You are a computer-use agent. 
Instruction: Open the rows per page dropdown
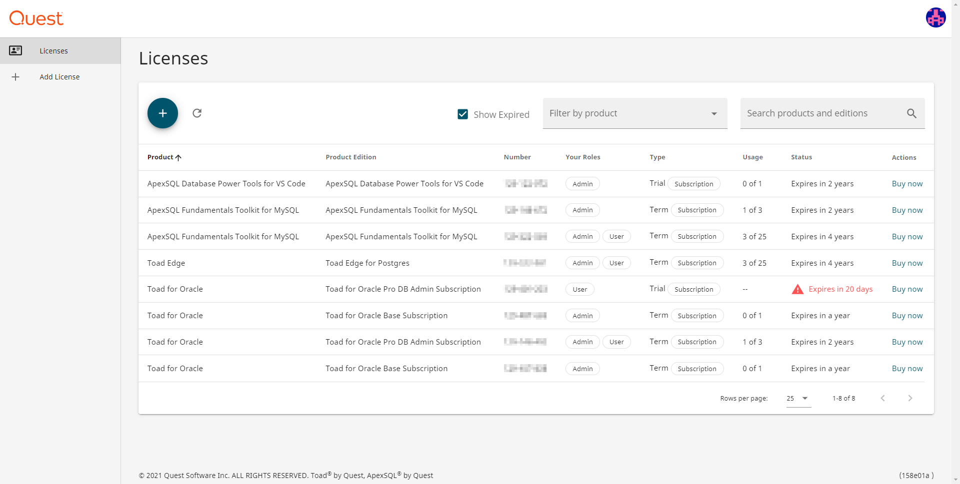[x=798, y=398]
